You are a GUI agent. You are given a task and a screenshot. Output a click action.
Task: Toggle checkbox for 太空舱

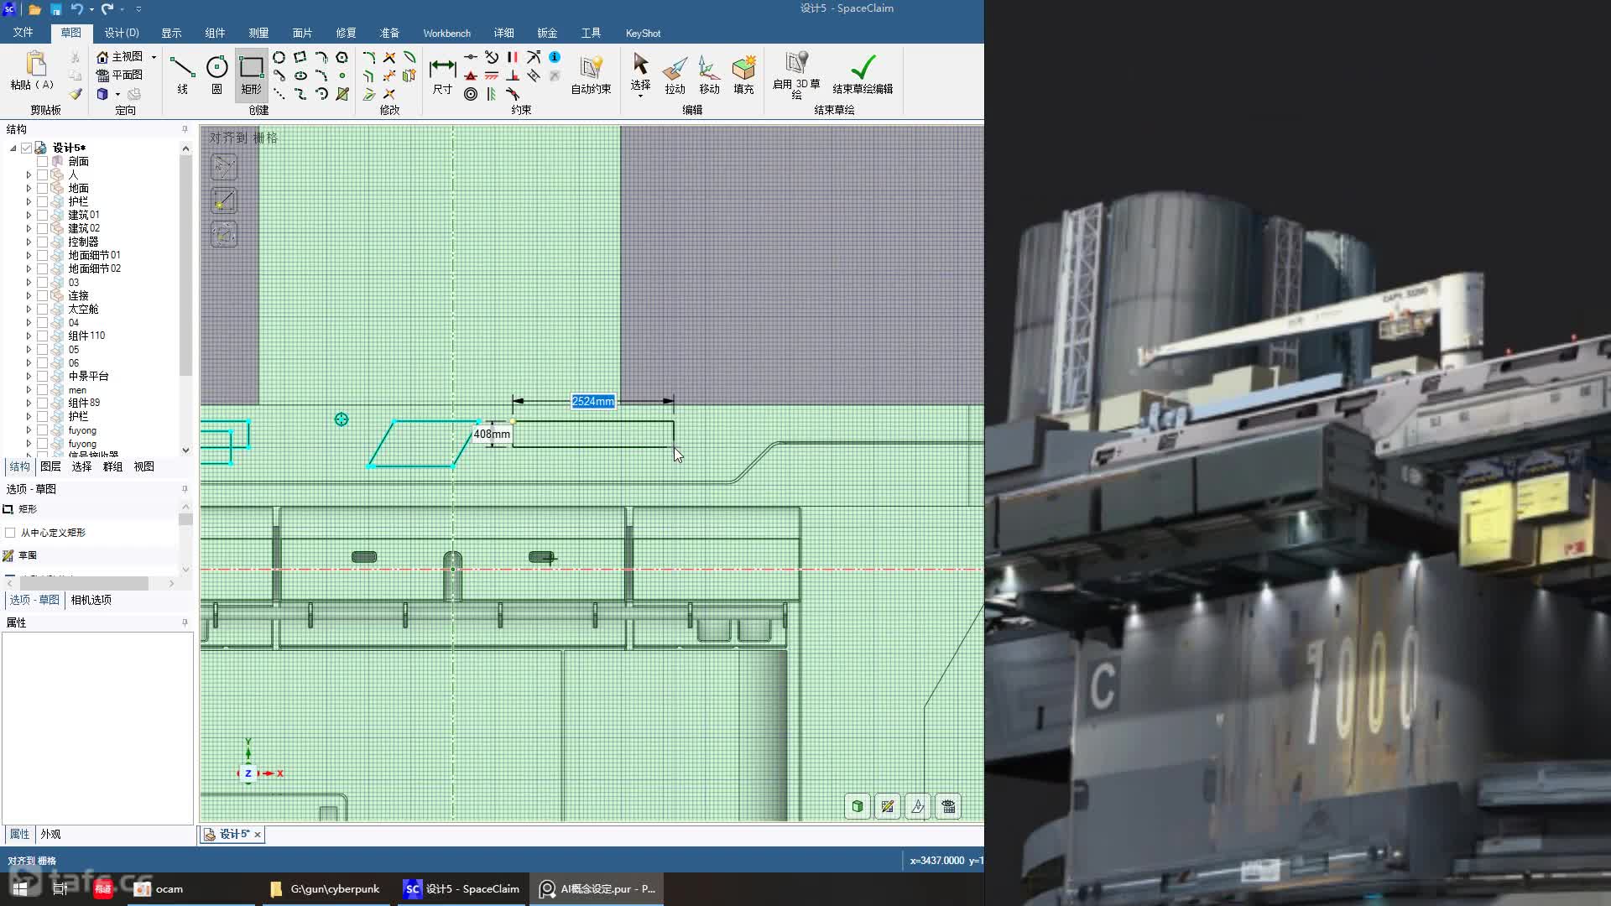click(x=42, y=309)
